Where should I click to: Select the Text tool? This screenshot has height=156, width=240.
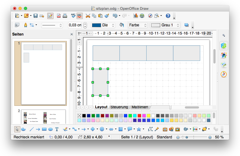pos(57,129)
